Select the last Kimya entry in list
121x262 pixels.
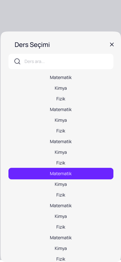pyautogui.click(x=61, y=249)
